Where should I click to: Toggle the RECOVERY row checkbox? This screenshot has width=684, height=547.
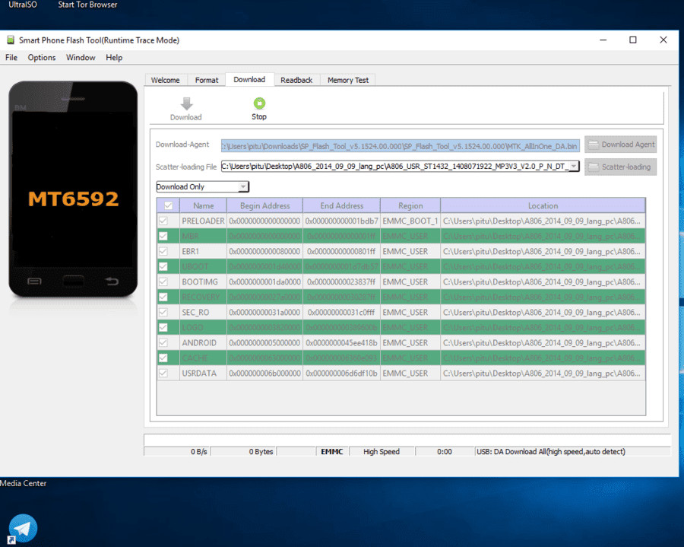[163, 297]
